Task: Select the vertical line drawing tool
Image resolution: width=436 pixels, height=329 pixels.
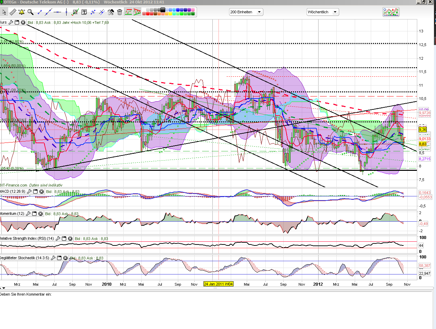Action: tap(66, 12)
